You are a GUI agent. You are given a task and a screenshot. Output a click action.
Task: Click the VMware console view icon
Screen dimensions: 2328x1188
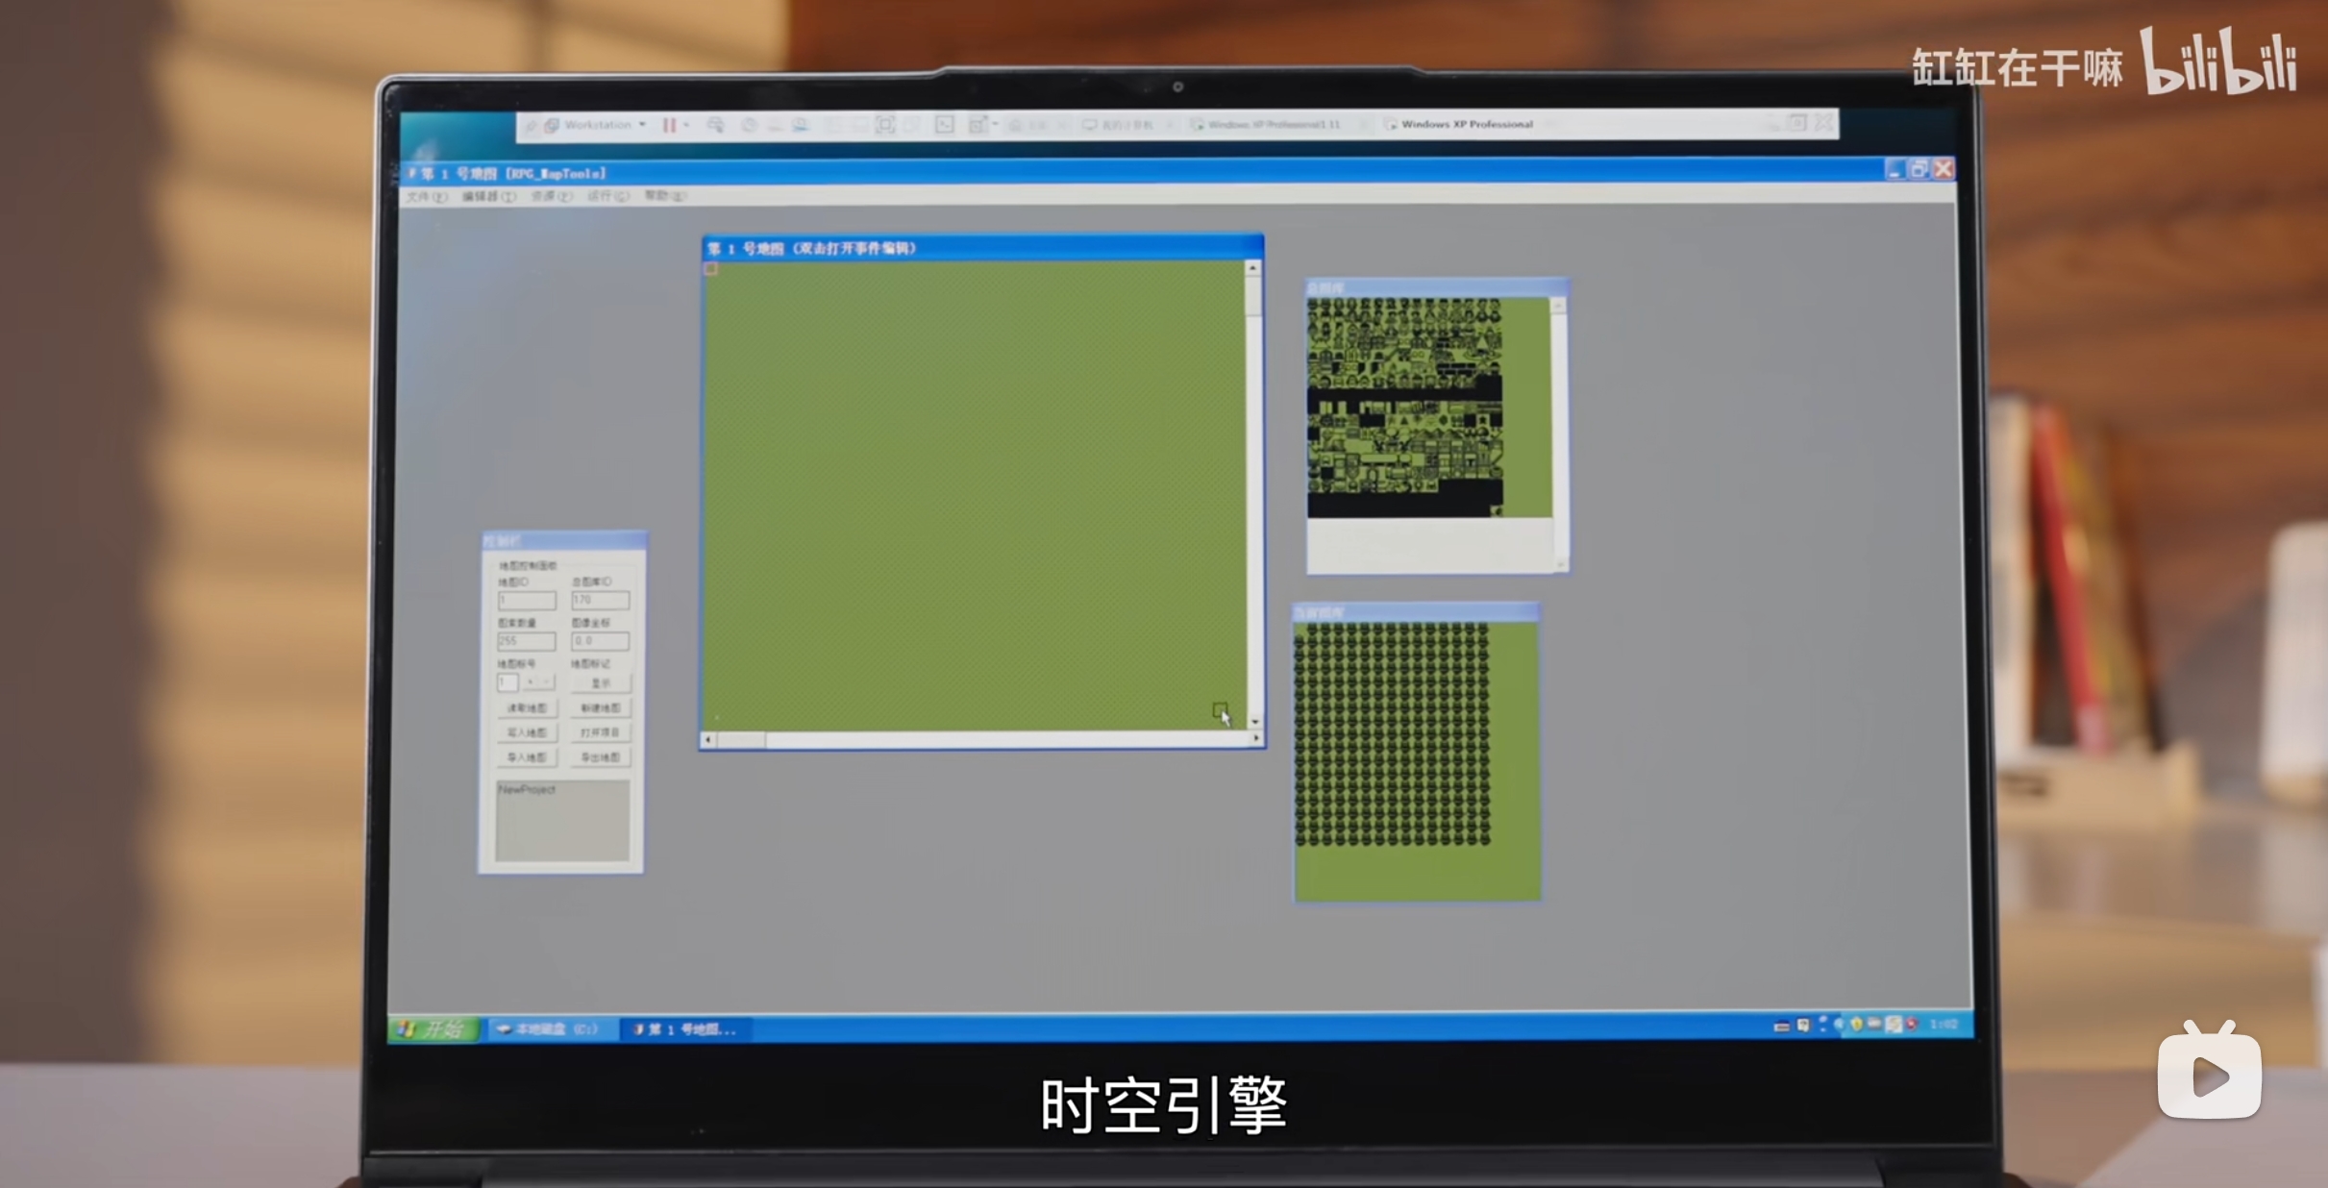pos(945,125)
